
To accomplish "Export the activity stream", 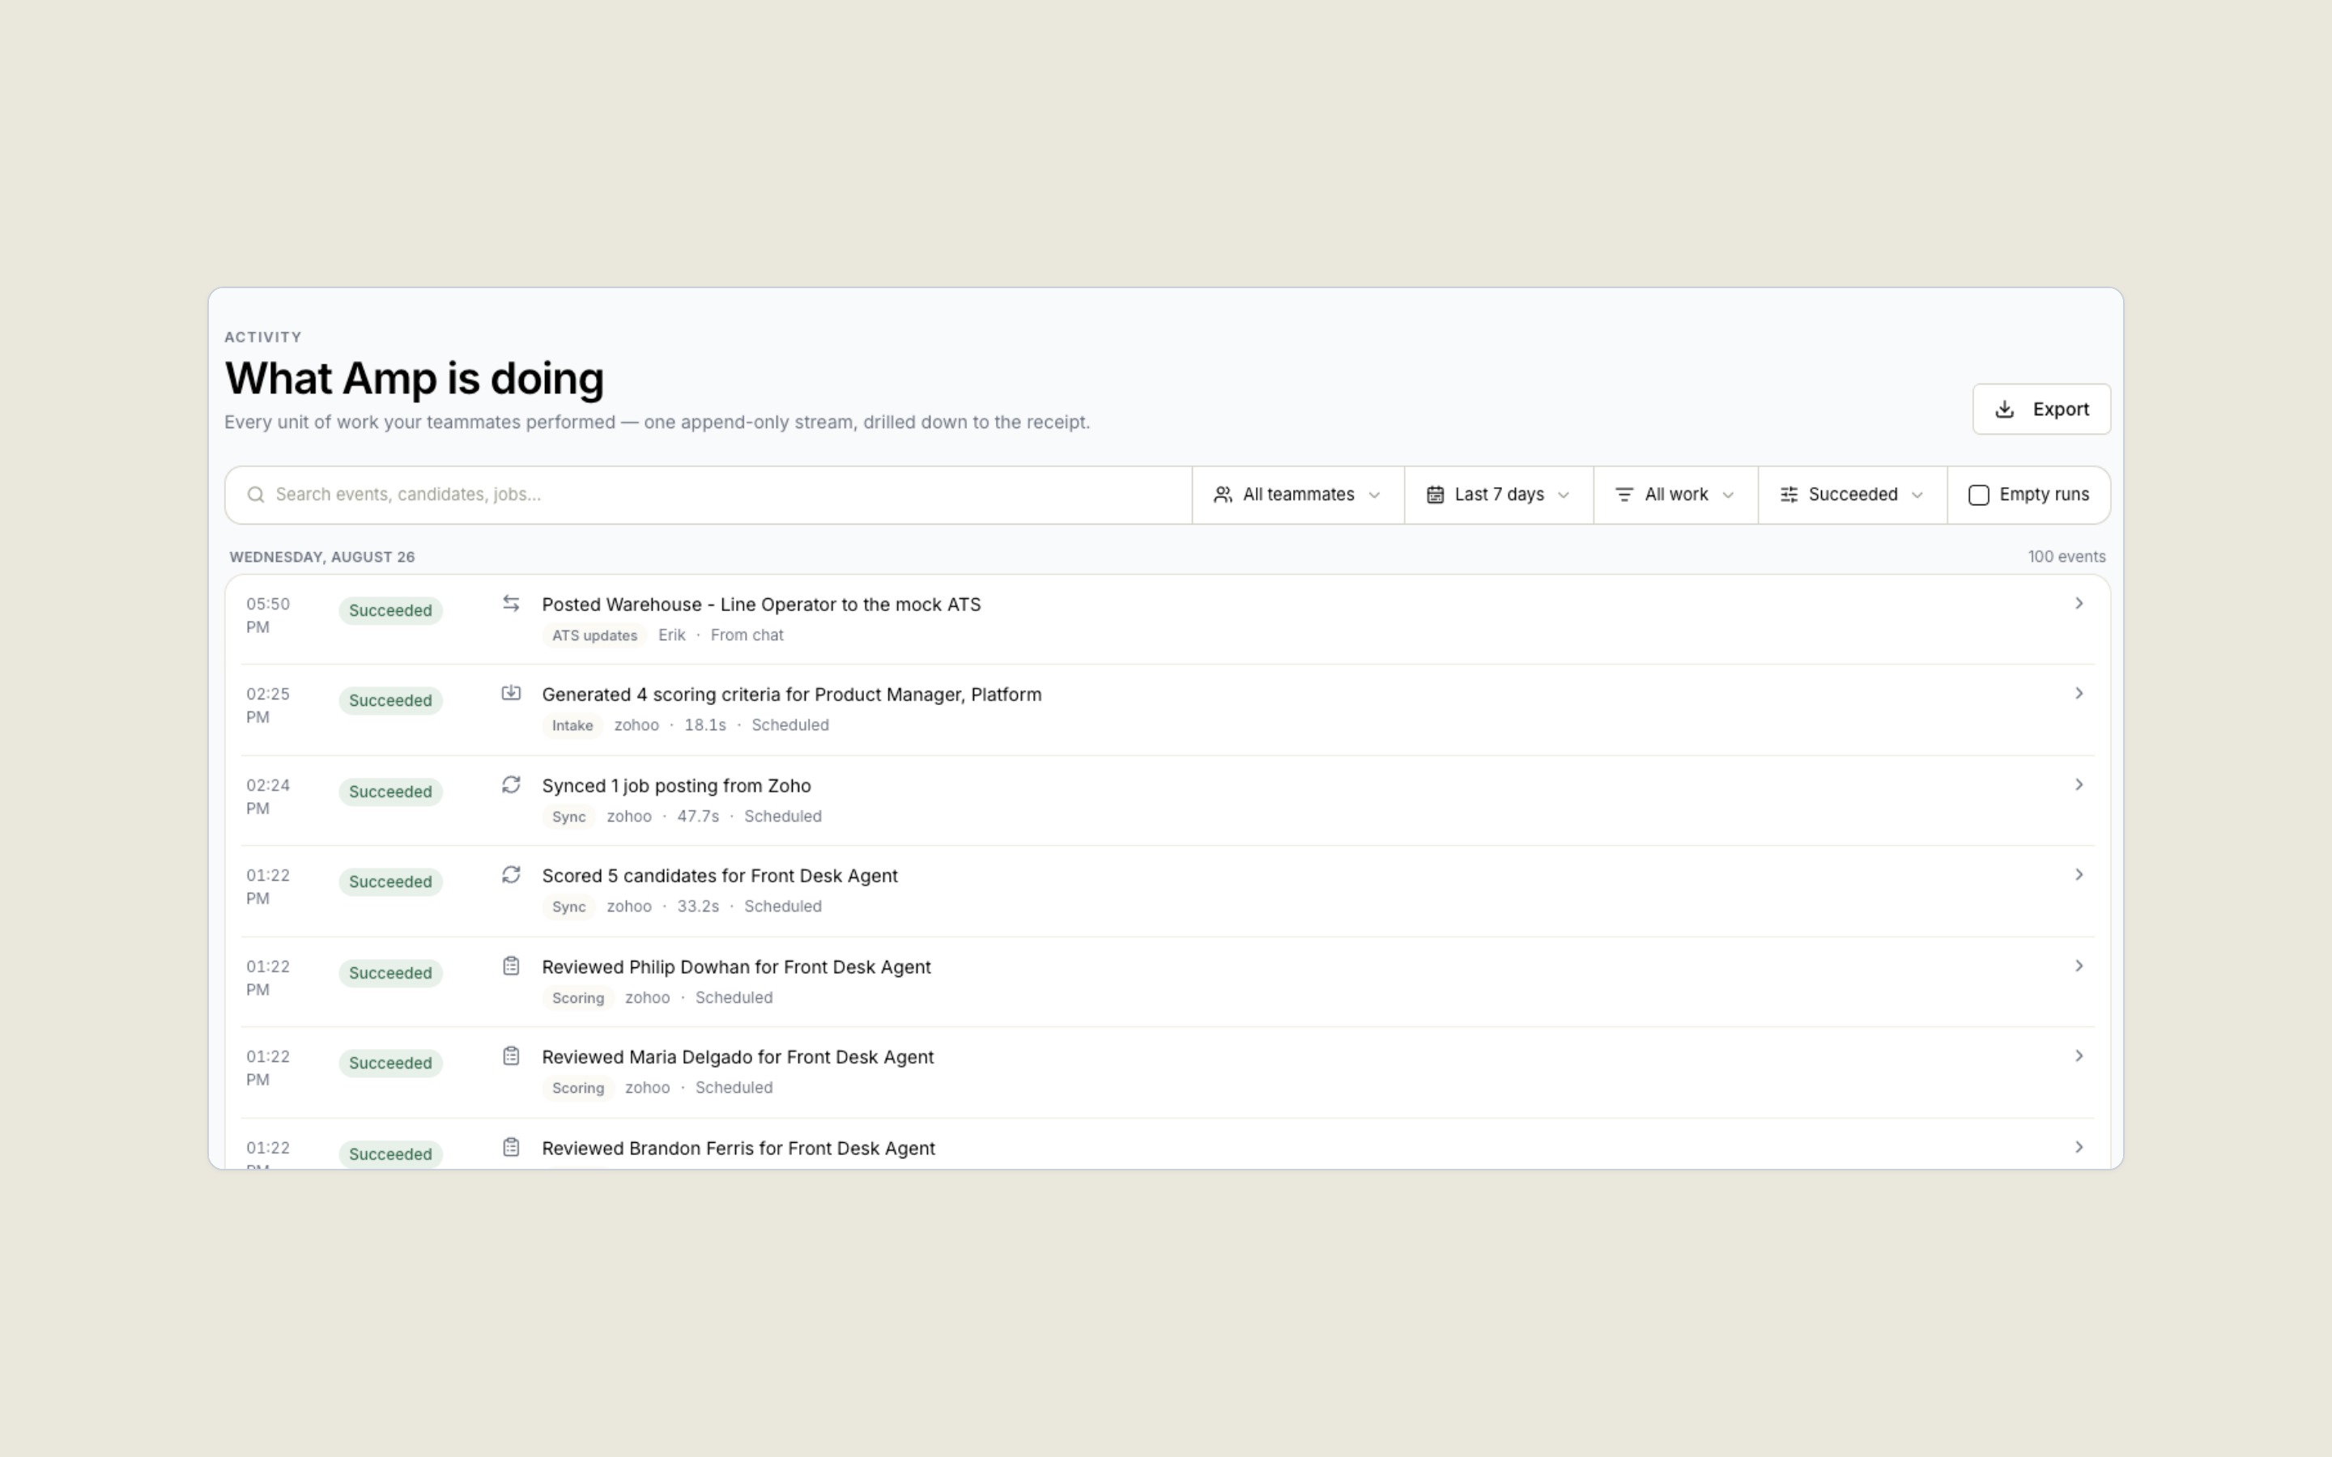I will (x=2041, y=410).
